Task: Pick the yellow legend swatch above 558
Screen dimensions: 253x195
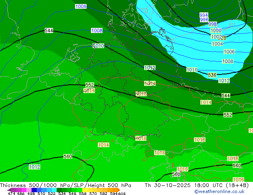Action: (85, 190)
